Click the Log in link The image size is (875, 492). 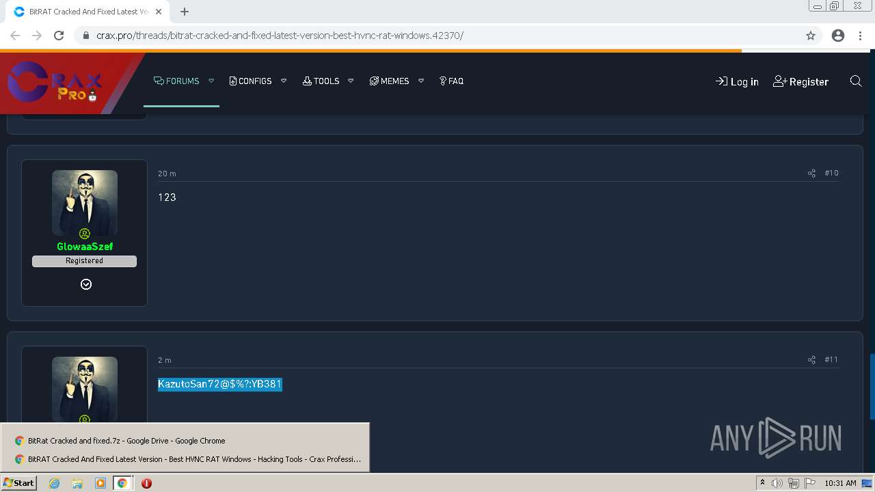point(737,81)
